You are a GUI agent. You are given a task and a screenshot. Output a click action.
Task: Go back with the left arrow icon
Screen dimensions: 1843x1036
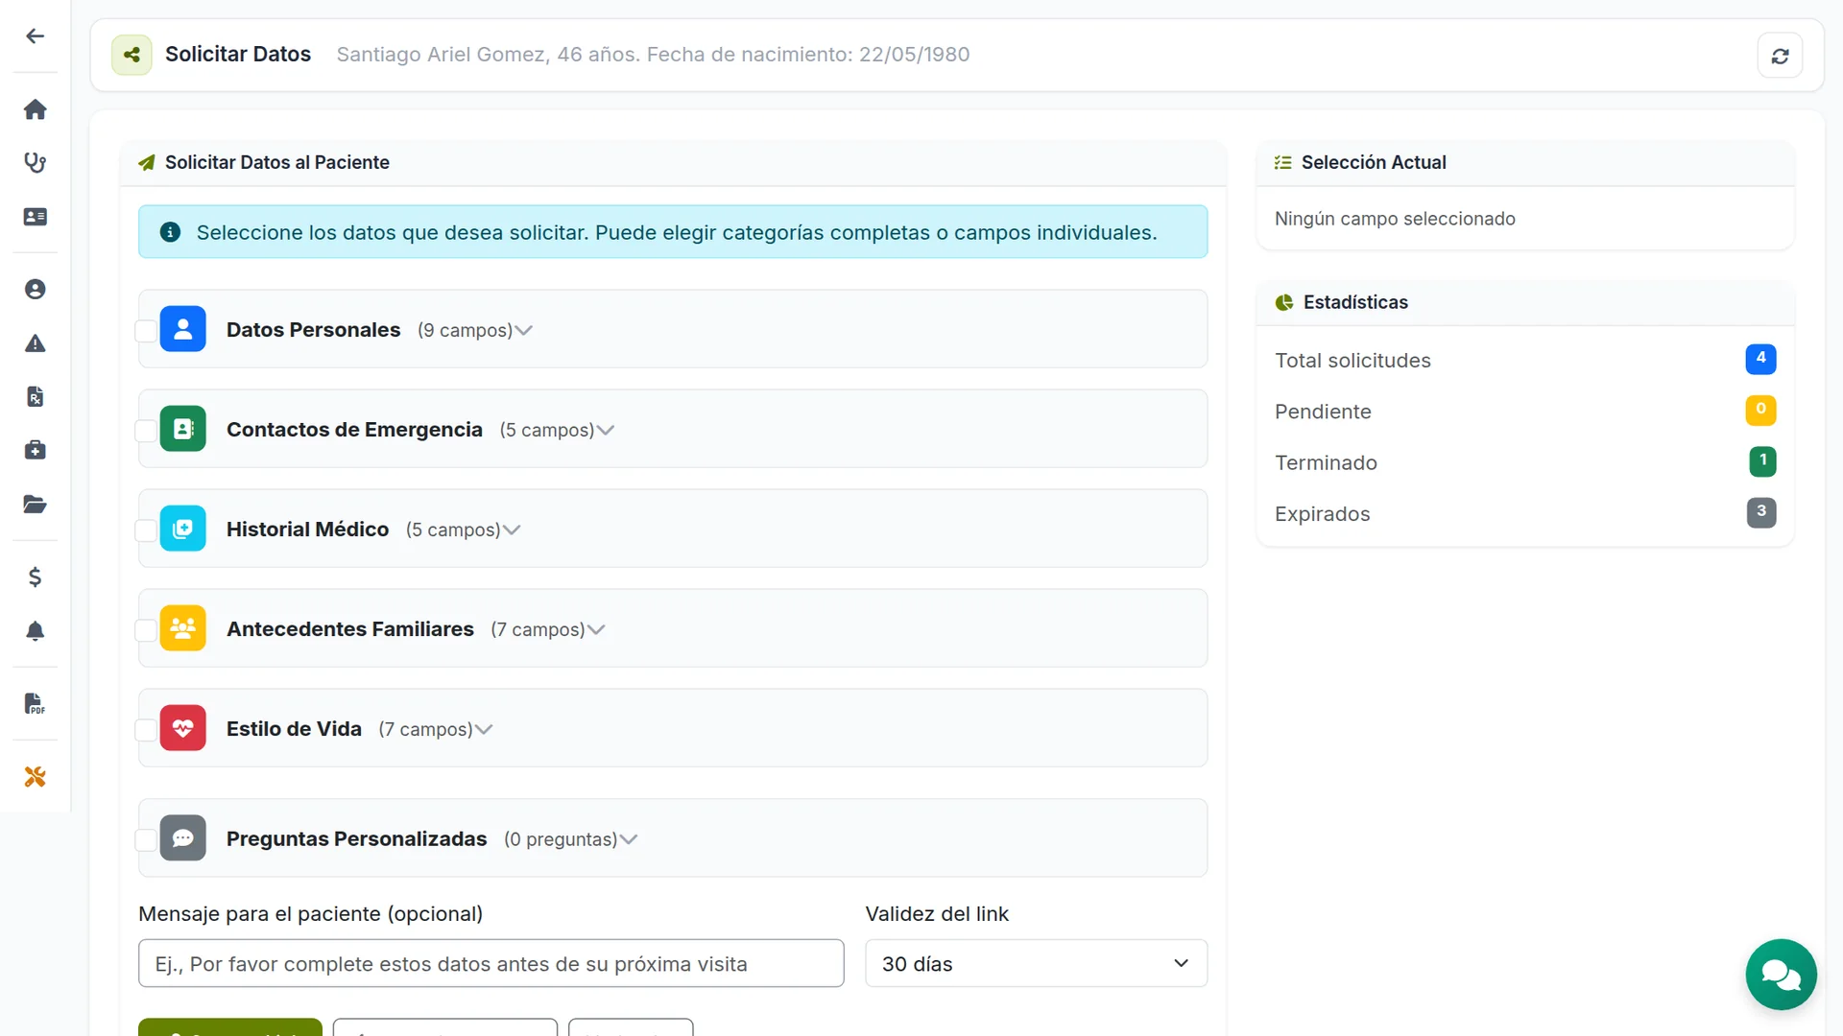36,36
